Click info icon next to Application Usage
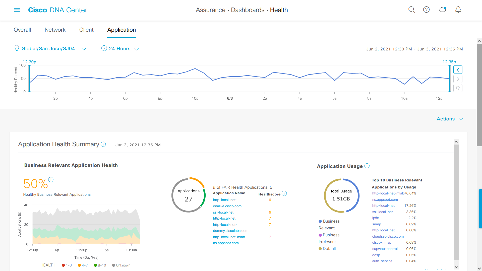The image size is (482, 271). point(367,166)
